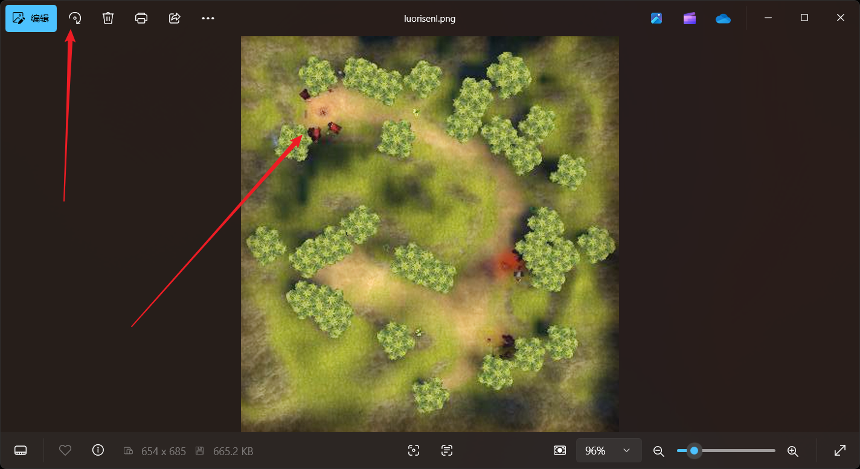Launch the Clipchamp video editor icon
This screenshot has width=860, height=469.
pos(690,18)
